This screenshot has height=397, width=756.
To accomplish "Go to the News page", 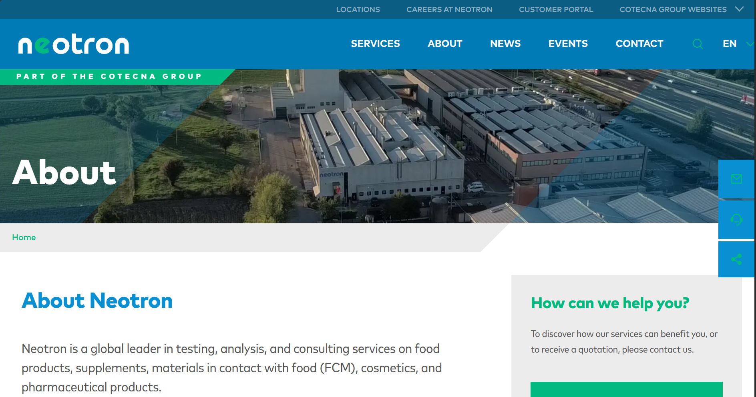I will pyautogui.click(x=505, y=44).
